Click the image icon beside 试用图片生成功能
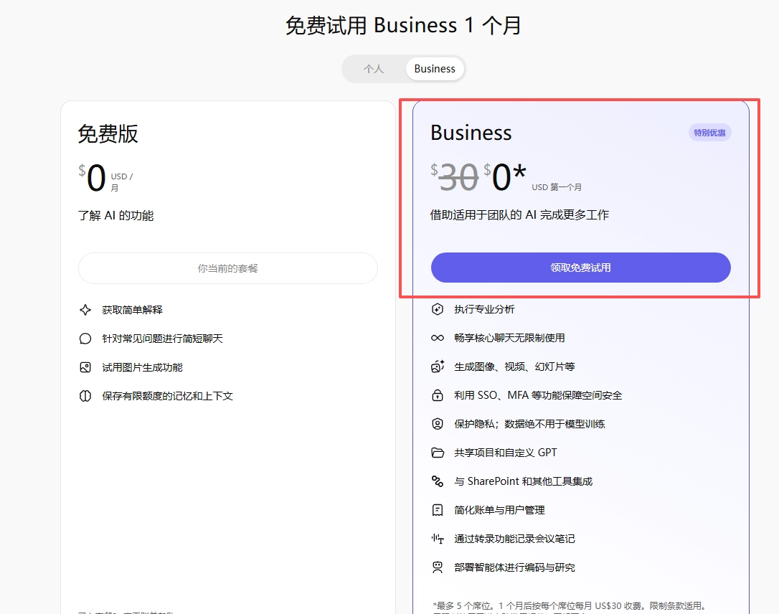779x614 pixels. [x=85, y=367]
